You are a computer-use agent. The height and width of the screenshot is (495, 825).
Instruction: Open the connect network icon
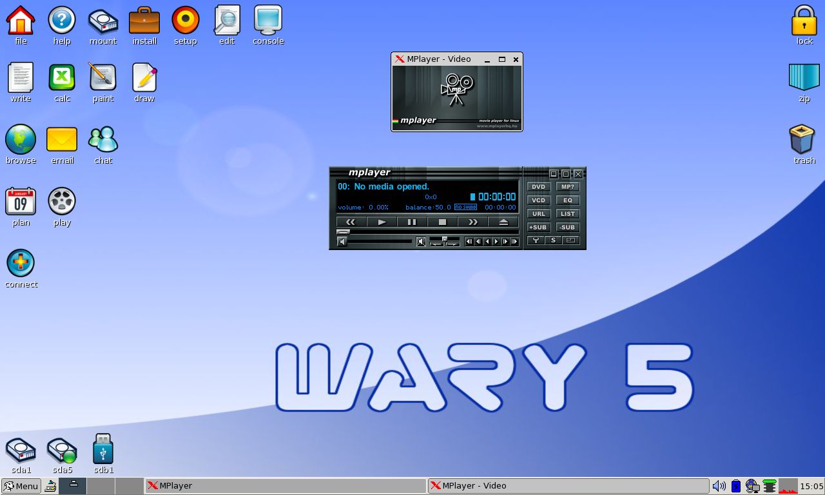click(21, 268)
